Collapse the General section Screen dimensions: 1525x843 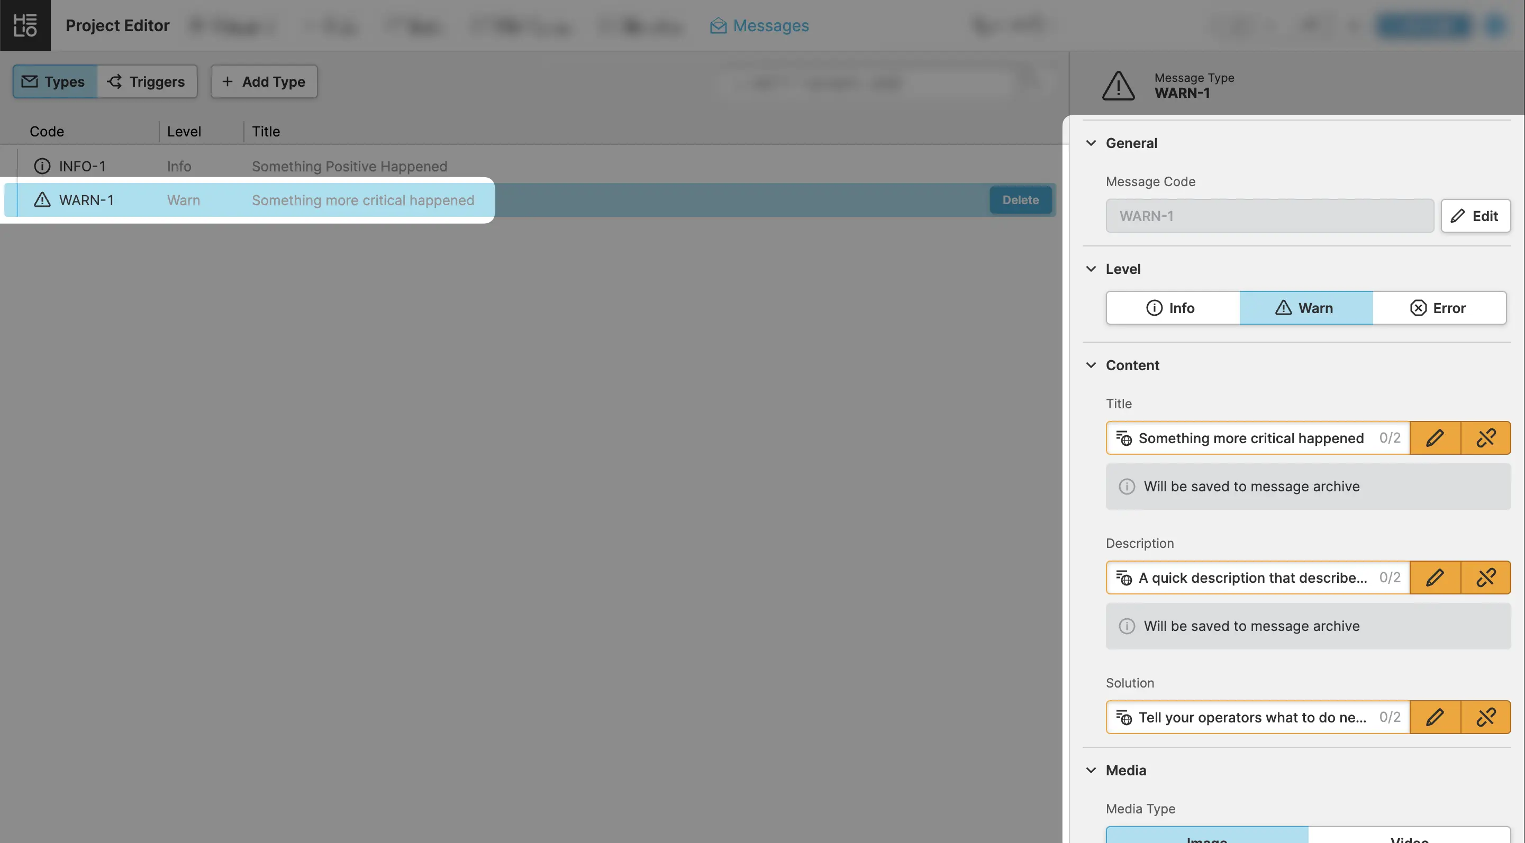tap(1091, 143)
